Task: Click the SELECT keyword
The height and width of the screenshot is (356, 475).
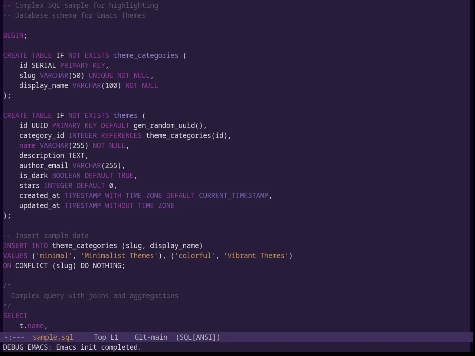Action: (15, 316)
